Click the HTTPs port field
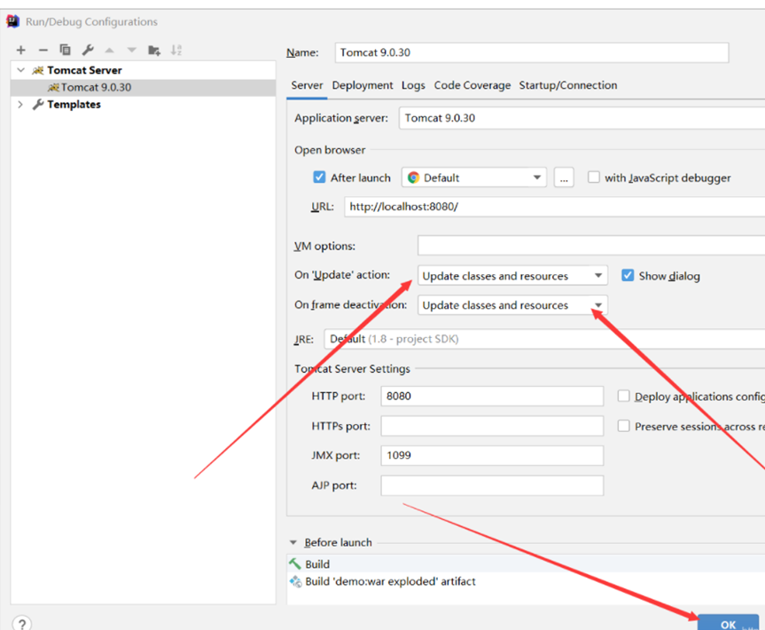The image size is (765, 630). point(492,426)
